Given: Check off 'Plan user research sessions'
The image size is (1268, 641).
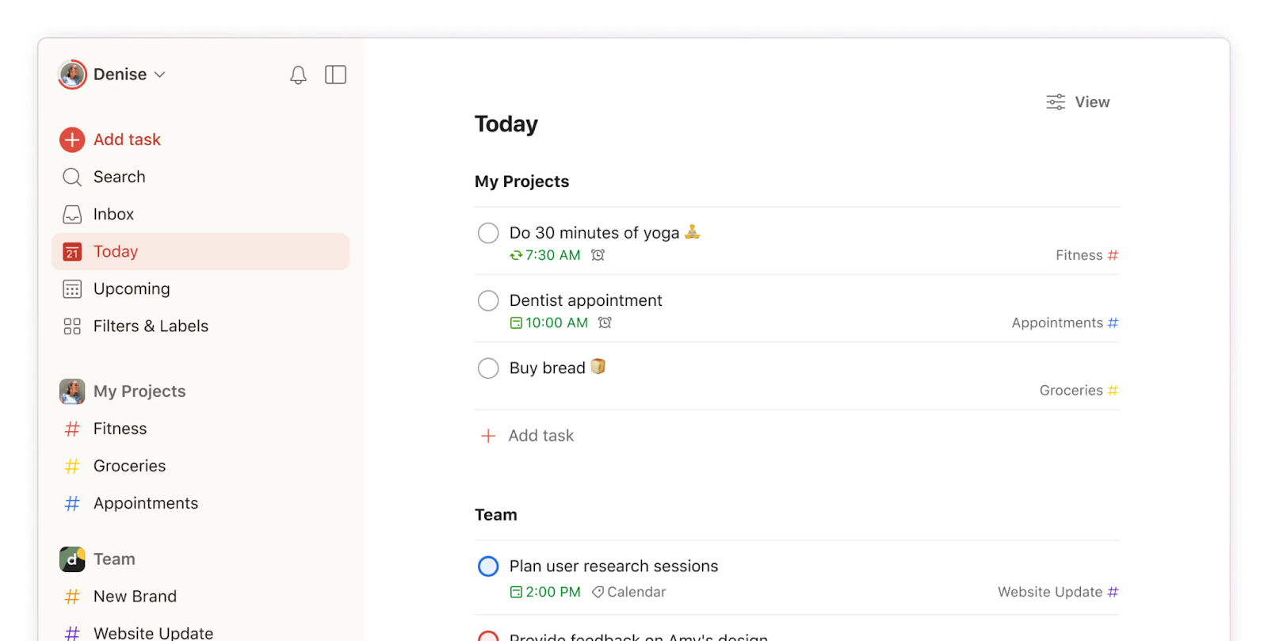Looking at the screenshot, I should [487, 566].
